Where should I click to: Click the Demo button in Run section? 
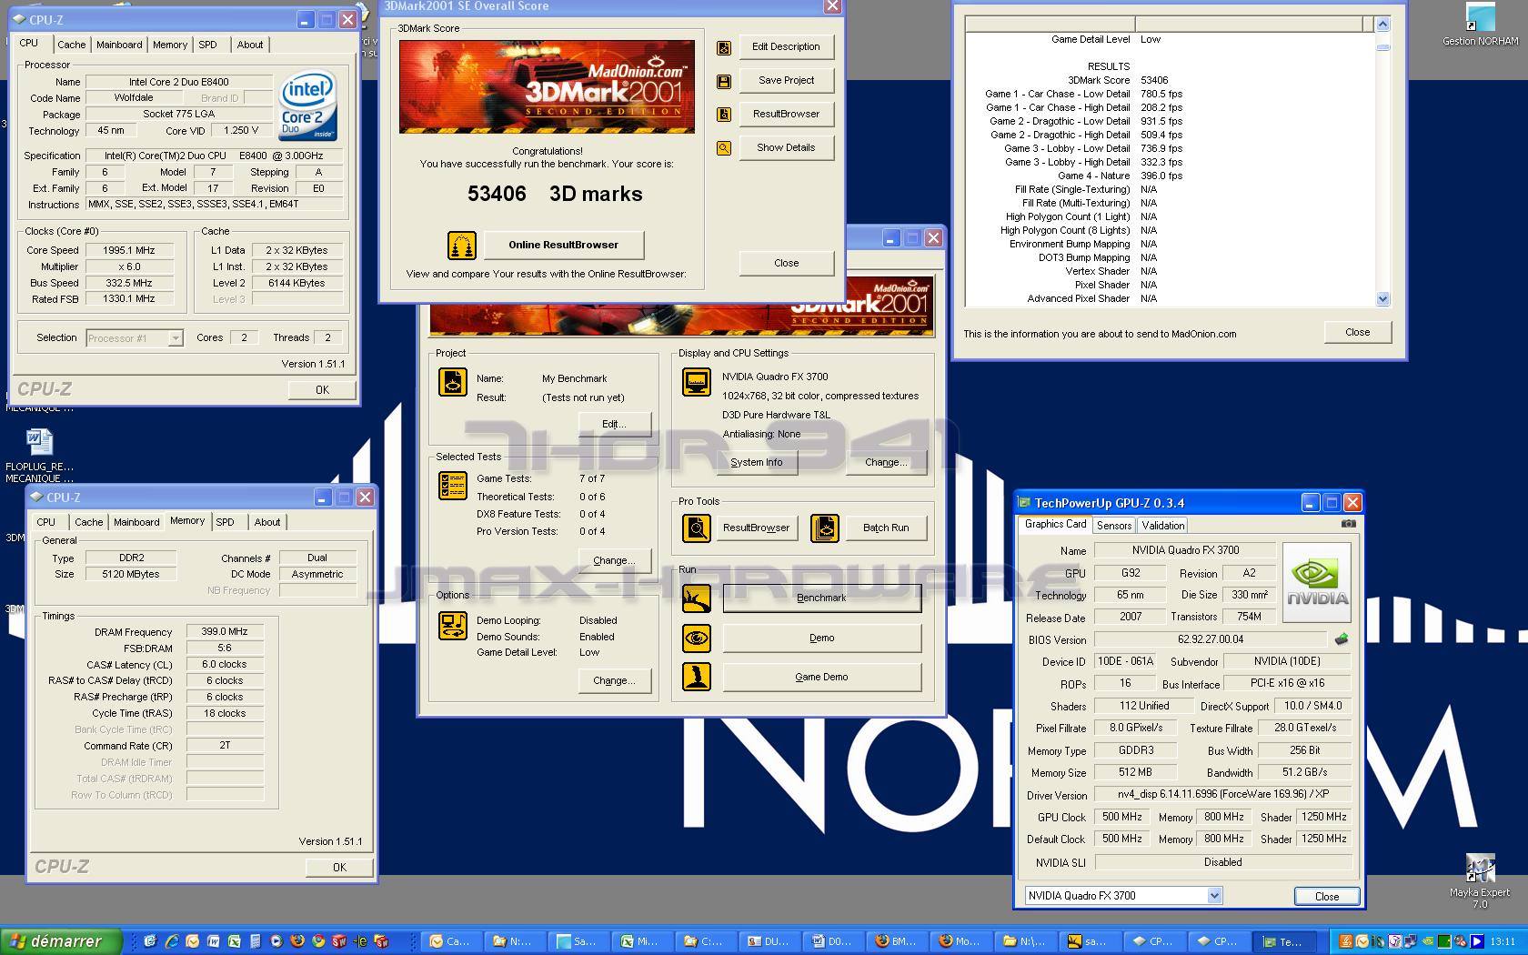[x=821, y=638]
